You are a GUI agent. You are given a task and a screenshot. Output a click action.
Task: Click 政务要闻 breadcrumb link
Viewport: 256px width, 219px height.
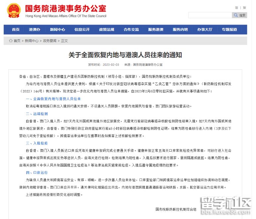point(49,41)
